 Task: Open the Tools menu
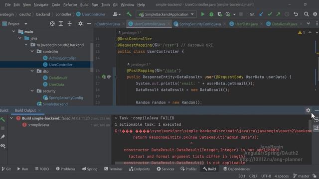[106, 4]
